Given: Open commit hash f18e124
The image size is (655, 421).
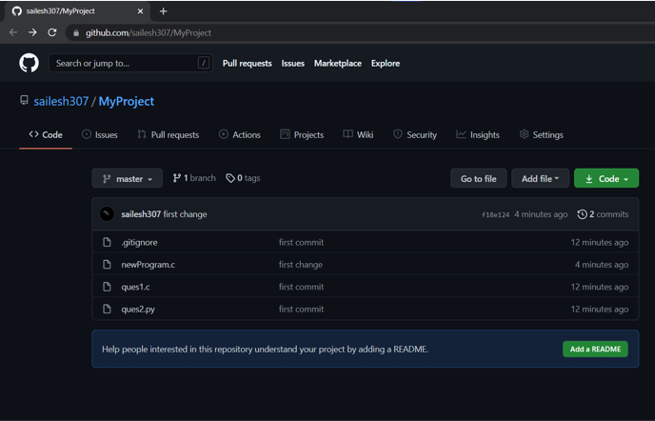Looking at the screenshot, I should click(x=495, y=214).
